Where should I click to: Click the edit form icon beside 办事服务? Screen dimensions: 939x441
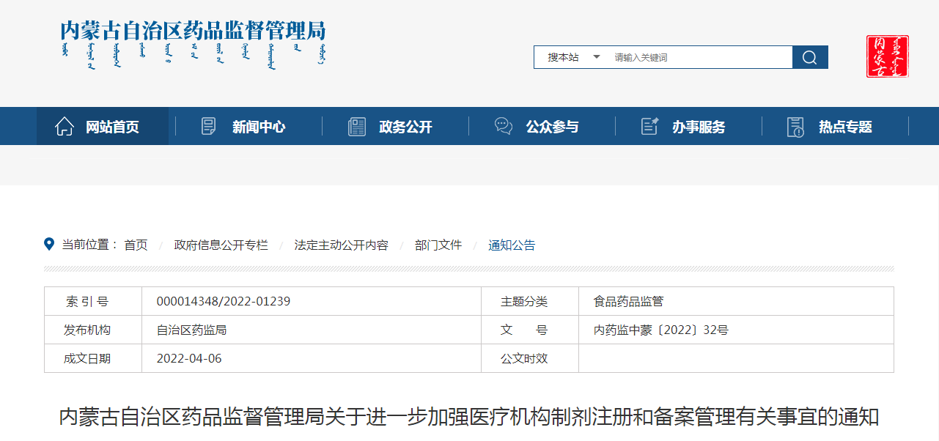click(650, 127)
